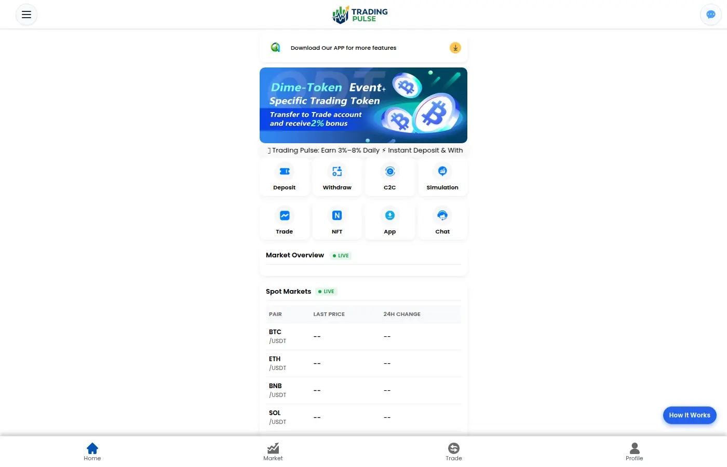Click the LIVE badge next to Spot Markets
Screen dimensions: 727x467
(326, 292)
